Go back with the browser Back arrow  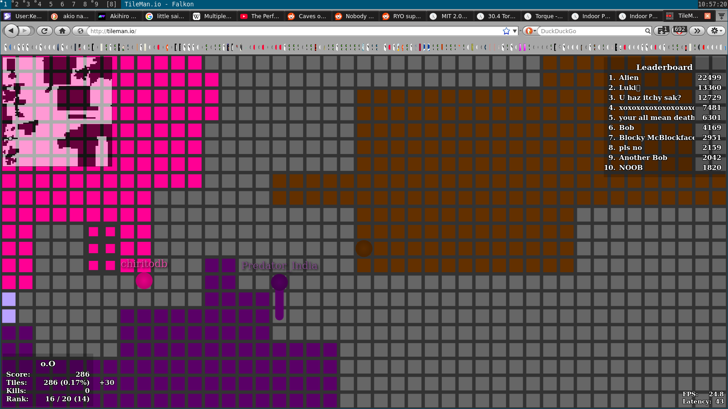tap(11, 31)
